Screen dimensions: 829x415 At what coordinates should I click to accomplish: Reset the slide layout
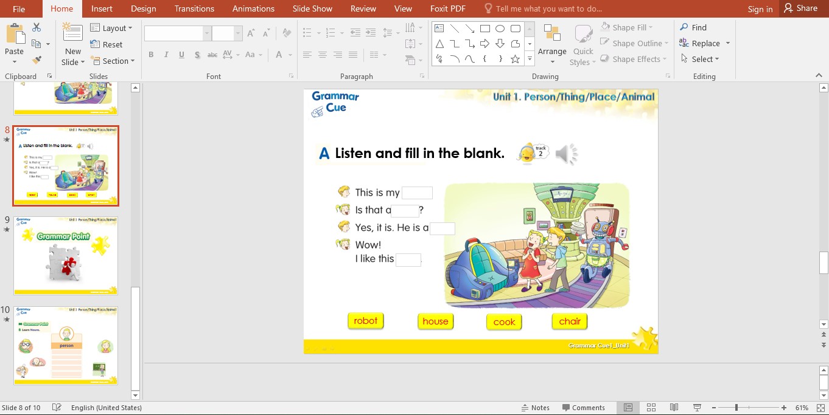click(107, 44)
